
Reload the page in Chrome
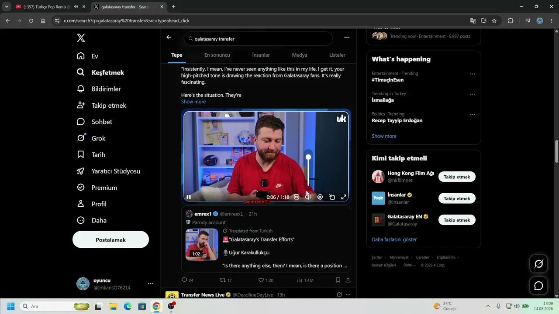click(31, 20)
